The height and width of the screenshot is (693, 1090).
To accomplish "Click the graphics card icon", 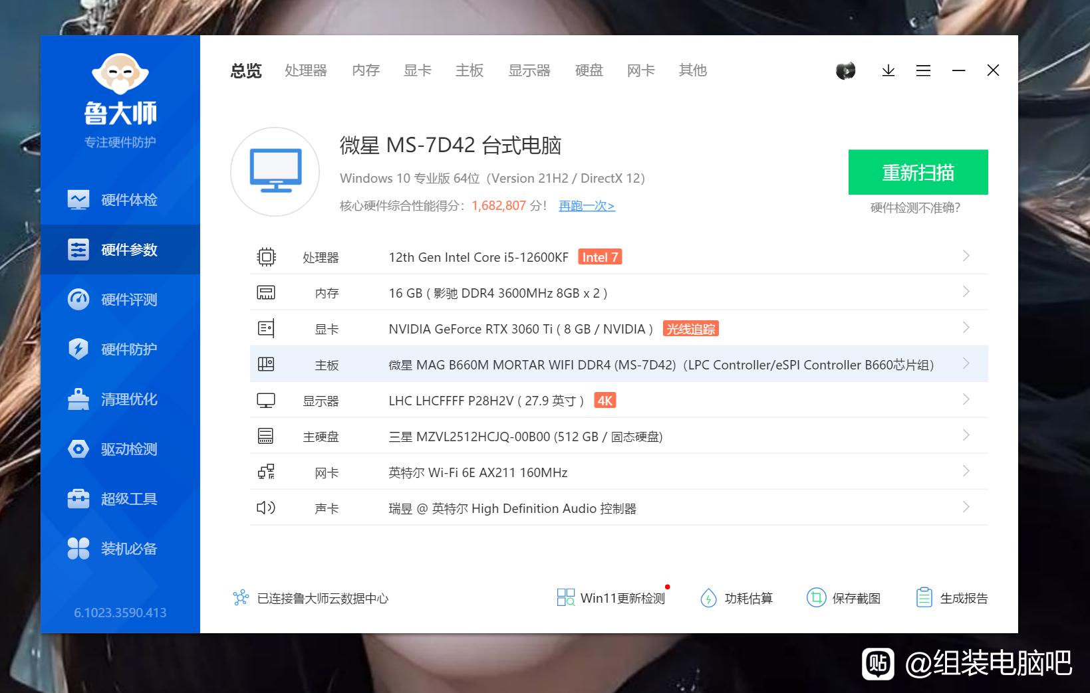I will click(266, 328).
